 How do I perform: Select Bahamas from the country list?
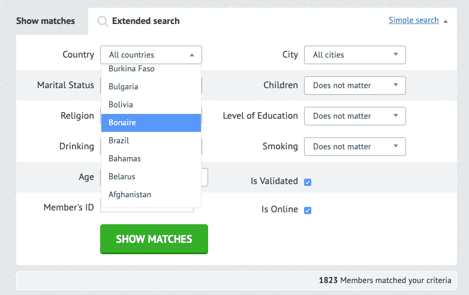tap(151, 159)
